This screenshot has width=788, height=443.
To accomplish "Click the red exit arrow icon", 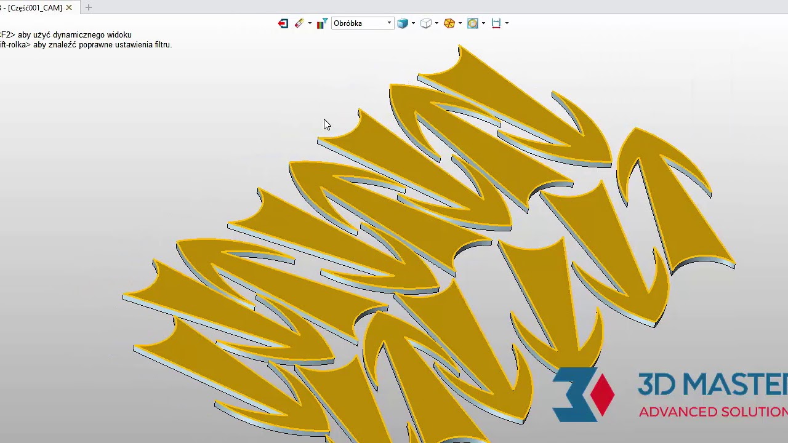I will (x=283, y=23).
